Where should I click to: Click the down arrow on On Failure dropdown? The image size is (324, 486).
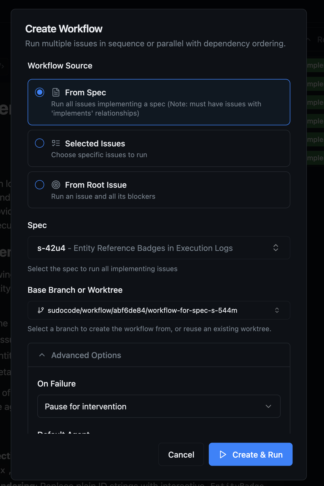[x=269, y=406]
